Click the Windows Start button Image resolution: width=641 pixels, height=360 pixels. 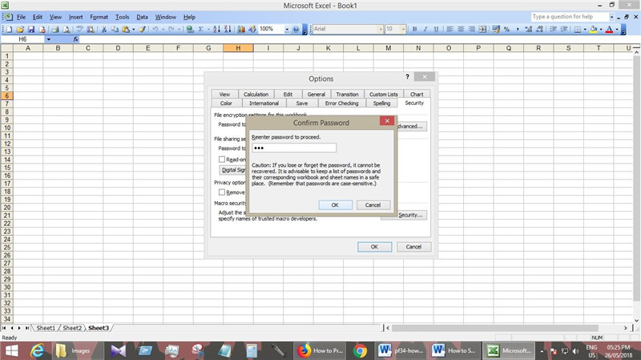tap(12, 350)
